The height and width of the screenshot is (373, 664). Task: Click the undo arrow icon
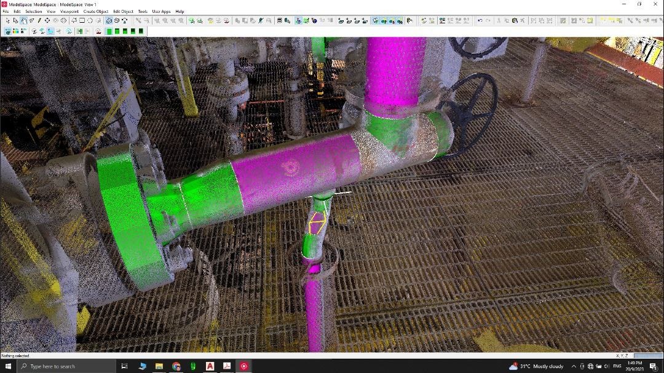click(x=480, y=21)
